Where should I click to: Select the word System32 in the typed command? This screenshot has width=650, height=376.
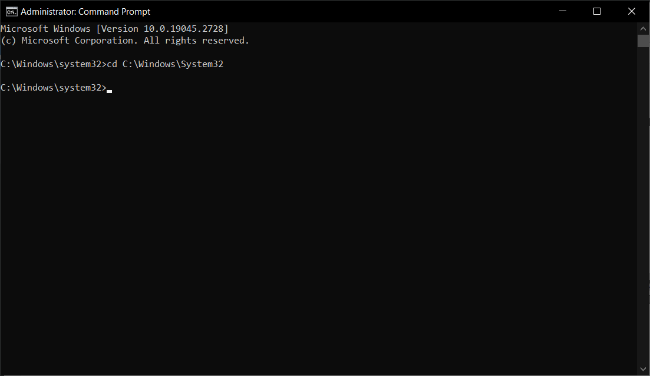point(202,64)
